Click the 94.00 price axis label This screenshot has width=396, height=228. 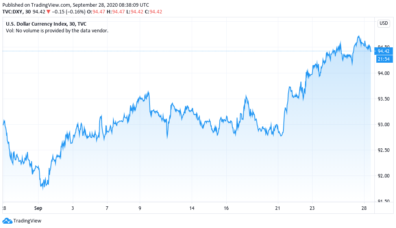pyautogui.click(x=383, y=73)
